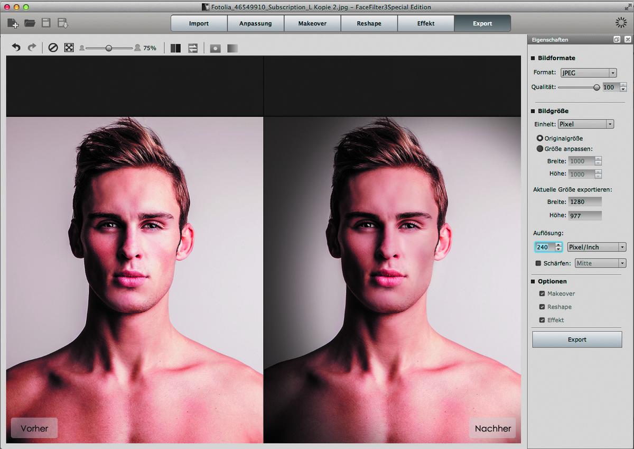Viewport: 634px width, 449px height.
Task: Open the Schärfen Mitte dropdown
Action: 600,263
